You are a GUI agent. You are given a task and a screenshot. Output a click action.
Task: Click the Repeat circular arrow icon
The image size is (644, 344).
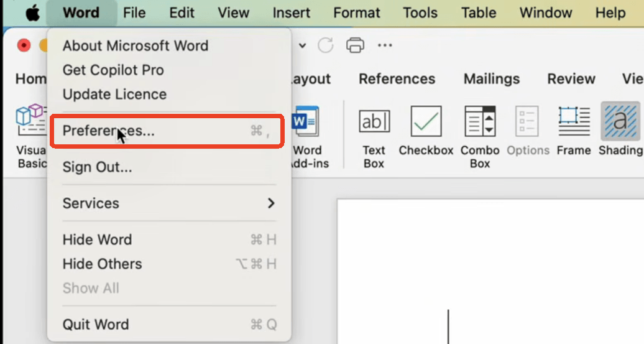(325, 45)
